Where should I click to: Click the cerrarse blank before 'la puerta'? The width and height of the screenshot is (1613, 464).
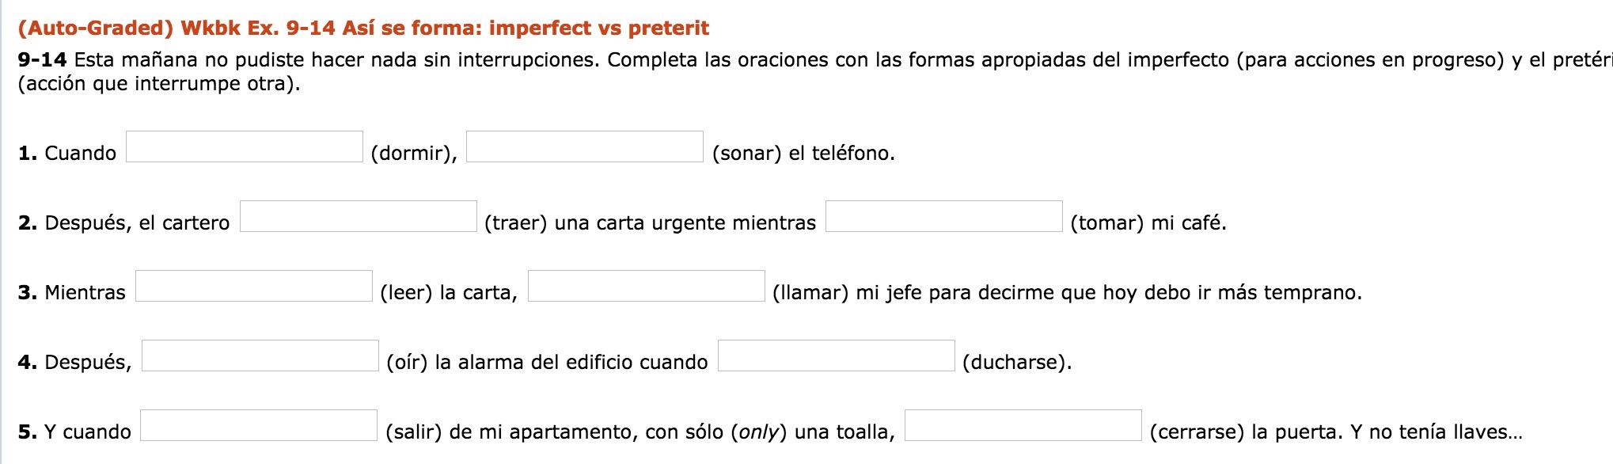(x=1023, y=425)
